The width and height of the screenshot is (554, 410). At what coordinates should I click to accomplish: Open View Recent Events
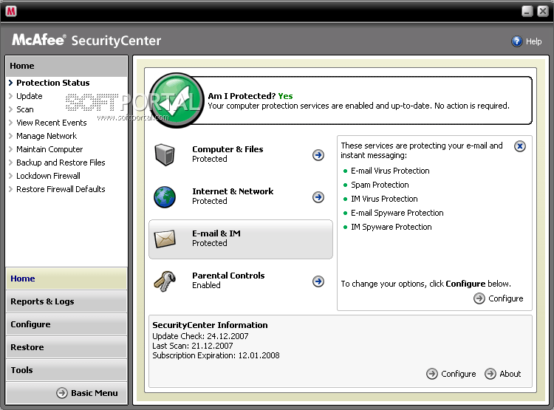pyautogui.click(x=51, y=123)
